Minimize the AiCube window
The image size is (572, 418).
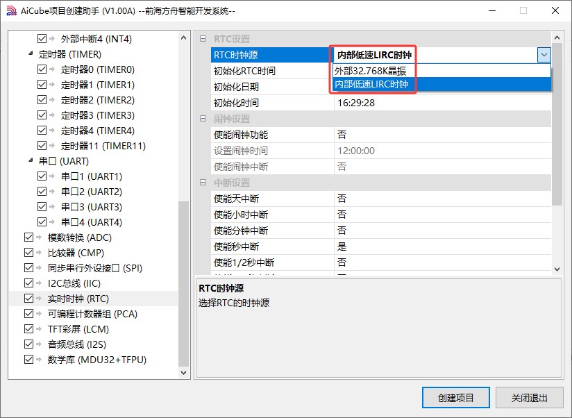tap(492, 10)
